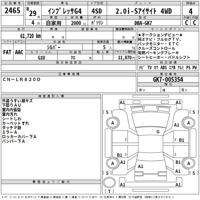
Task: Select the PS equipment label
Action: [188, 67]
